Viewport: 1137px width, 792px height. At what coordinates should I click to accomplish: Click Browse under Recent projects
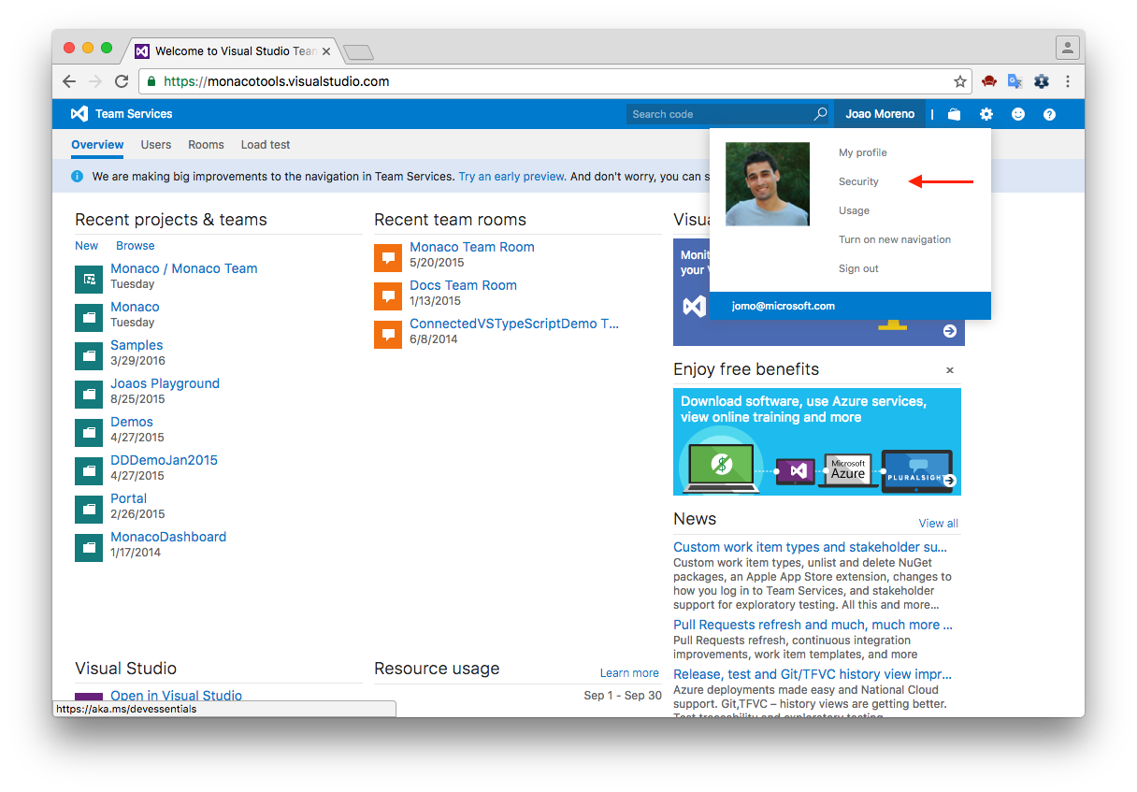[x=136, y=246]
